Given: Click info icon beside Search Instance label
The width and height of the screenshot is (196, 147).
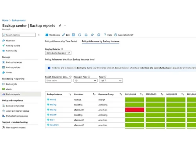Looking at the screenshot, I should (x=71, y=77).
